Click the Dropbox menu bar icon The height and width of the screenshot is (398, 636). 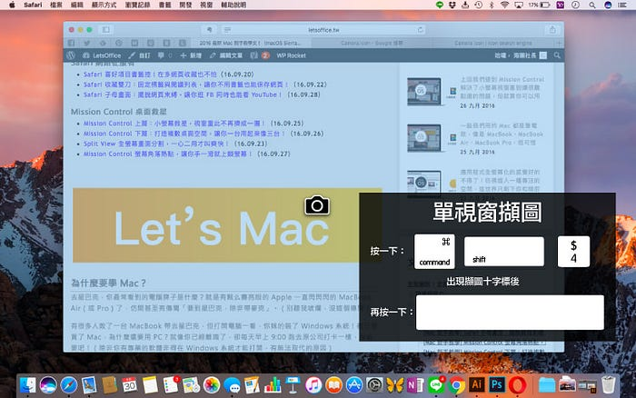click(x=452, y=5)
